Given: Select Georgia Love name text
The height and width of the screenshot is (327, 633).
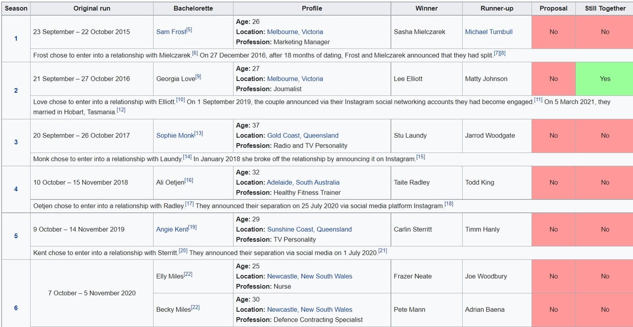Looking at the screenshot, I should tap(175, 79).
